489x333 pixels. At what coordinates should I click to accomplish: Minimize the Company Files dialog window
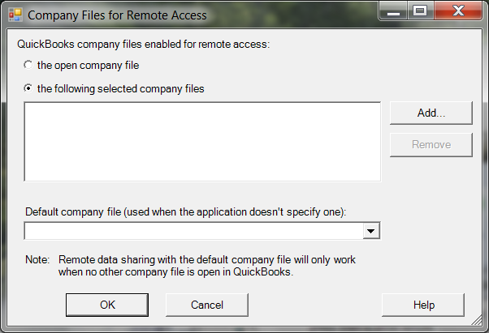pos(396,11)
